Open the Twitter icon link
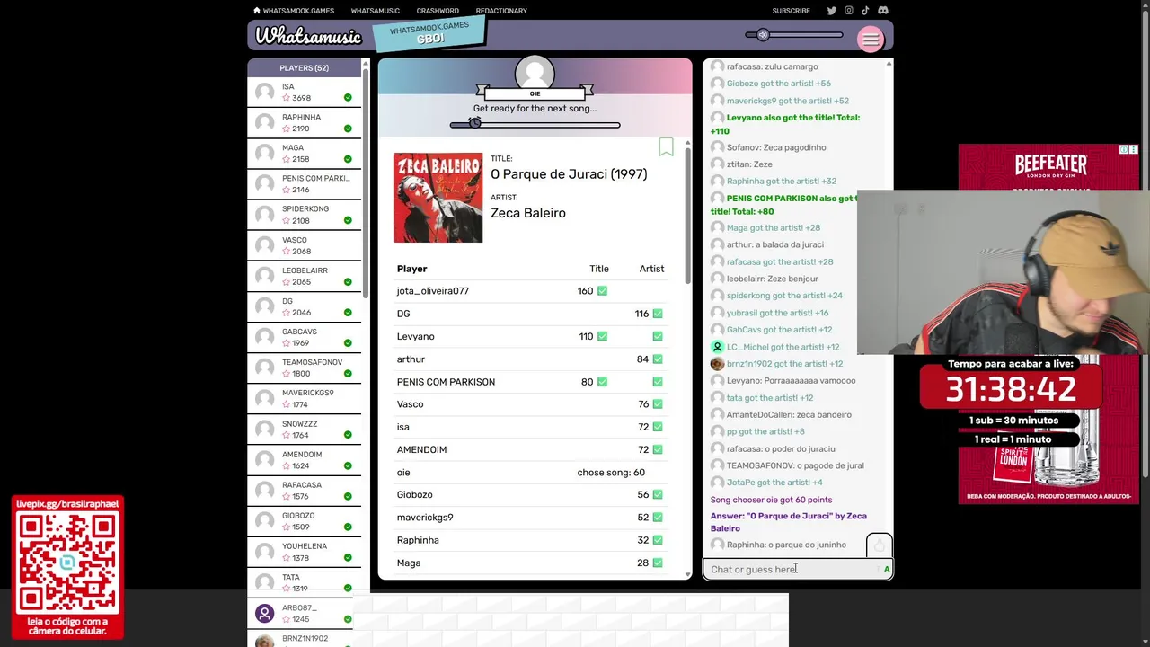1150x647 pixels. tap(831, 11)
